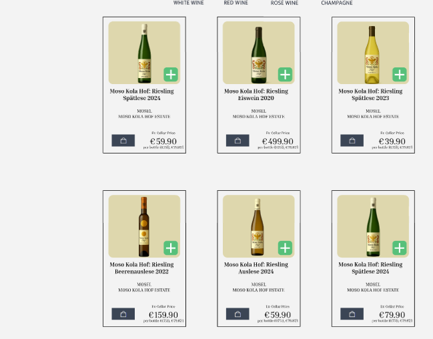Switch to the Red Wine tab

[x=236, y=3]
